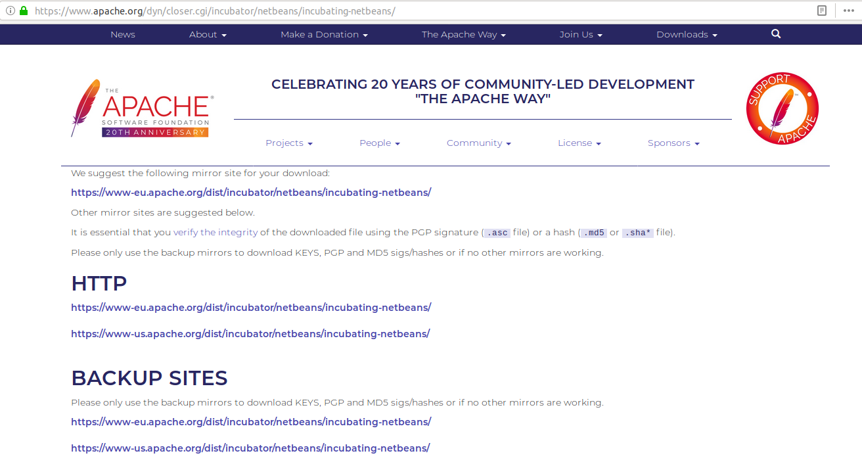The width and height of the screenshot is (862, 468).
Task: Open www-us link under HTTP heading
Action: coord(250,334)
